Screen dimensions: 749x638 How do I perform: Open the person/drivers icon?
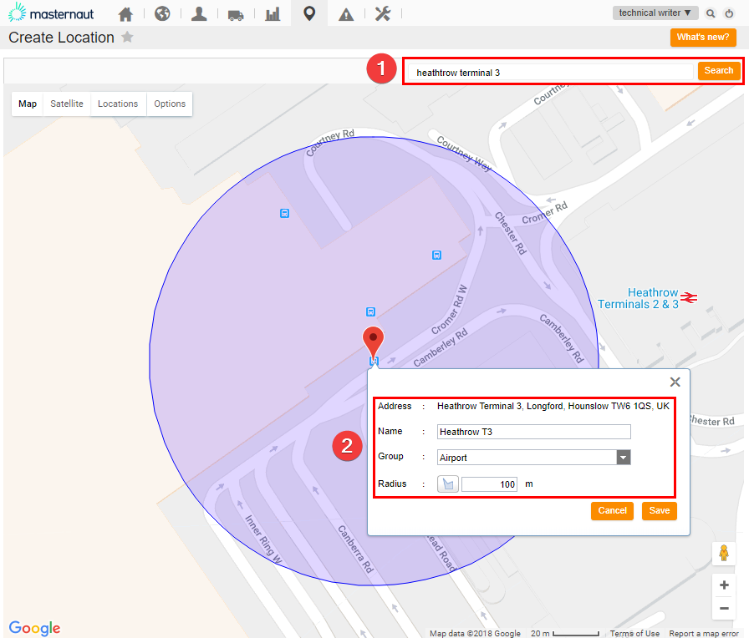(x=199, y=13)
